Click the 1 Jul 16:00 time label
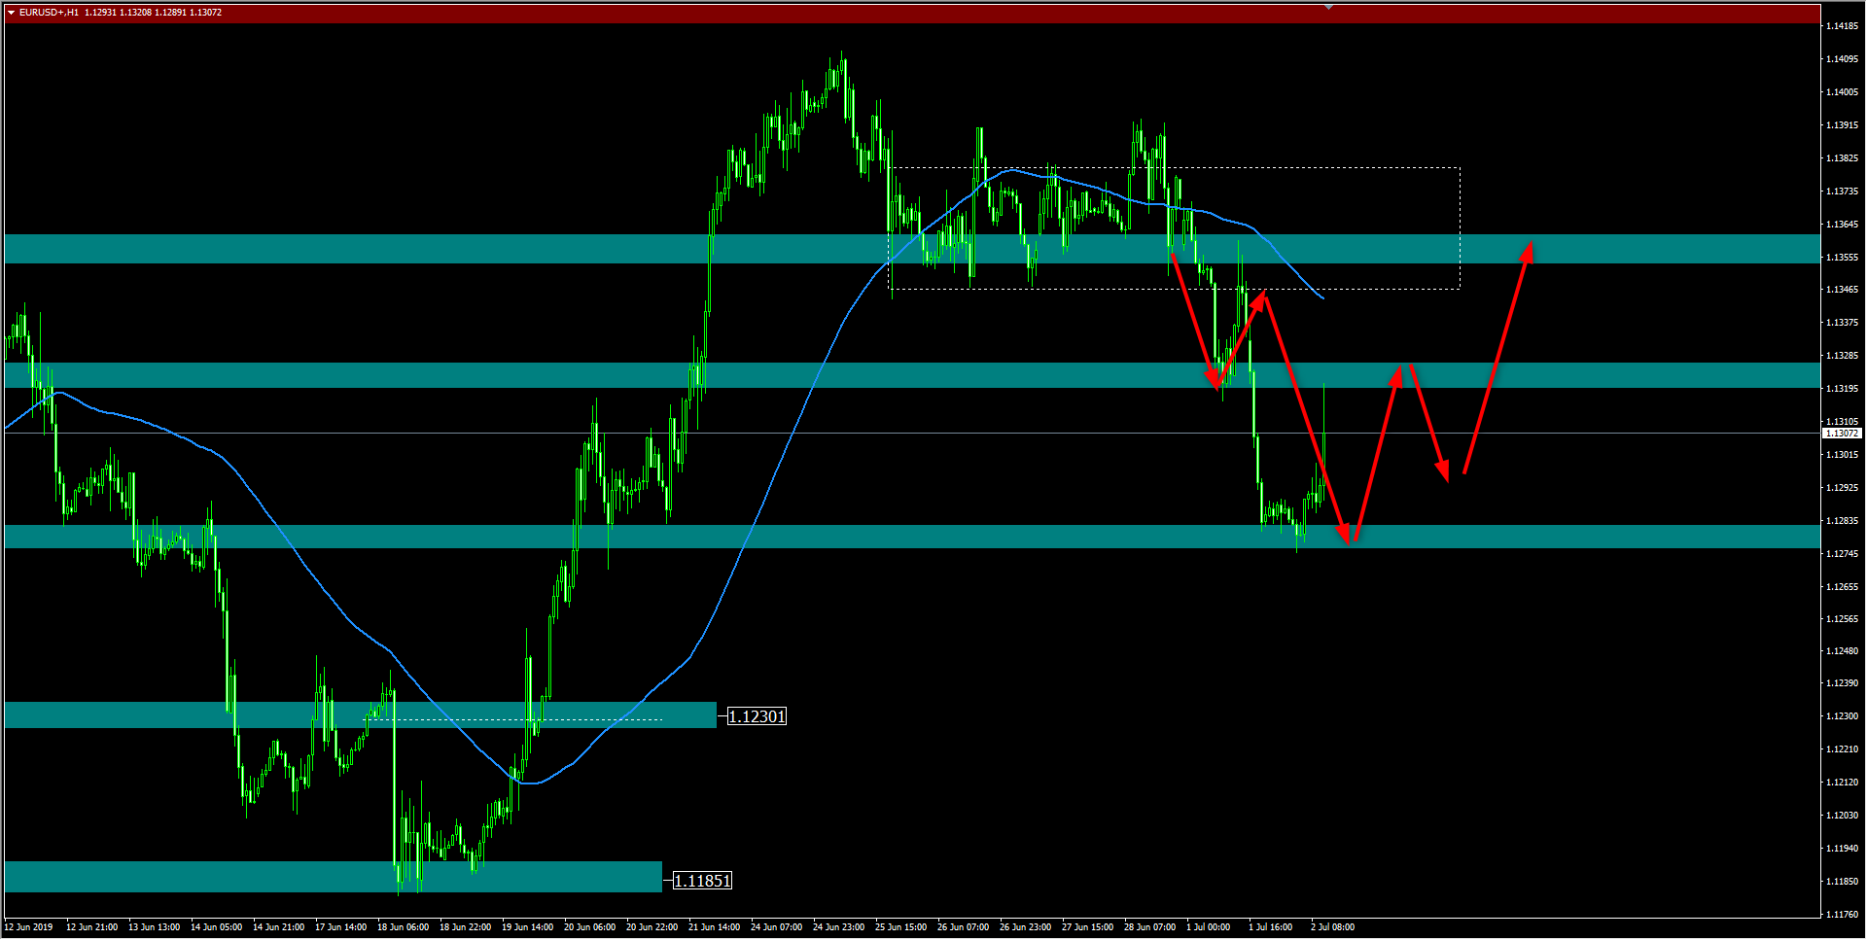The image size is (1867, 940). click(x=1270, y=927)
